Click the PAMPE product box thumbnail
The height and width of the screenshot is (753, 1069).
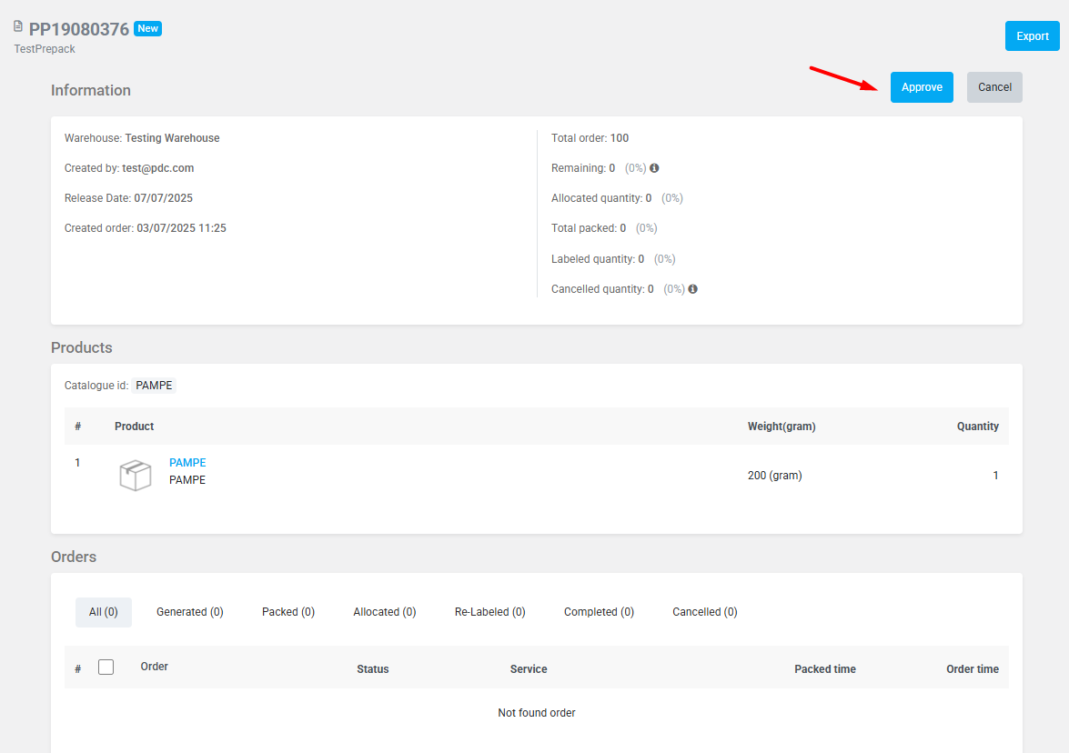tap(136, 475)
